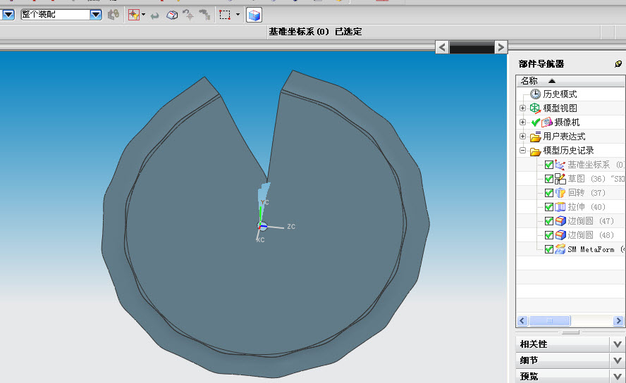This screenshot has width=626, height=383.
Task: Select the 历史模式 clock icon
Action: tap(535, 94)
